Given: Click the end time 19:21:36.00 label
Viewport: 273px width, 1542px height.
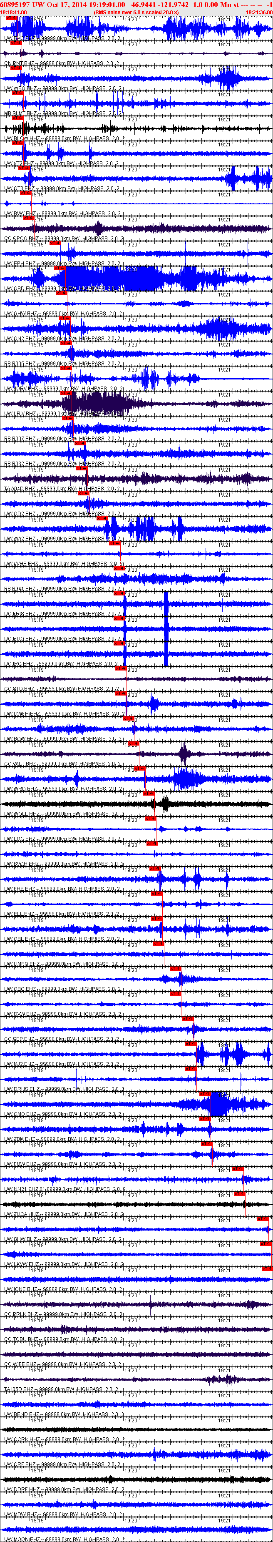Looking at the screenshot, I should (259, 12).
